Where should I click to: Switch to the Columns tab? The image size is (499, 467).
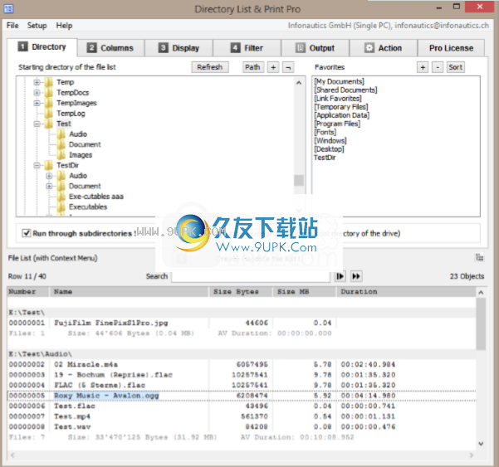point(111,48)
